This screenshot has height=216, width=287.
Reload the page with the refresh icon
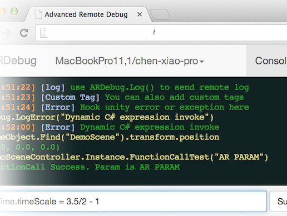pos(24,33)
